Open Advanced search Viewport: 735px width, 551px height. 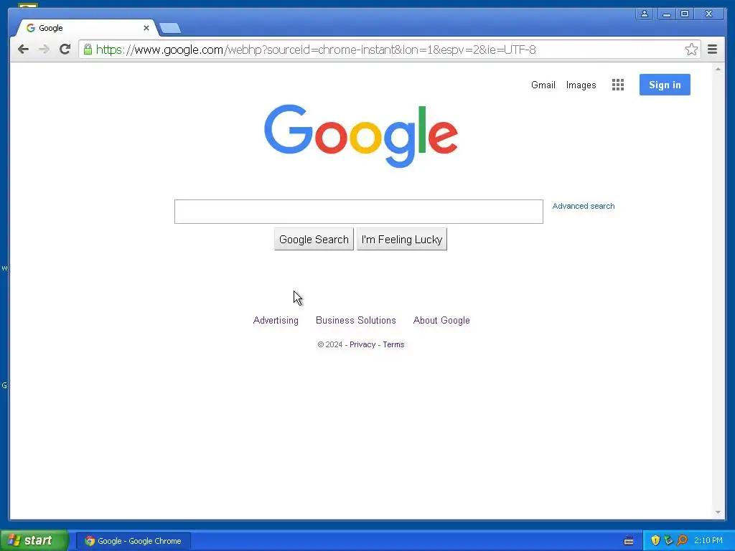[x=583, y=206]
